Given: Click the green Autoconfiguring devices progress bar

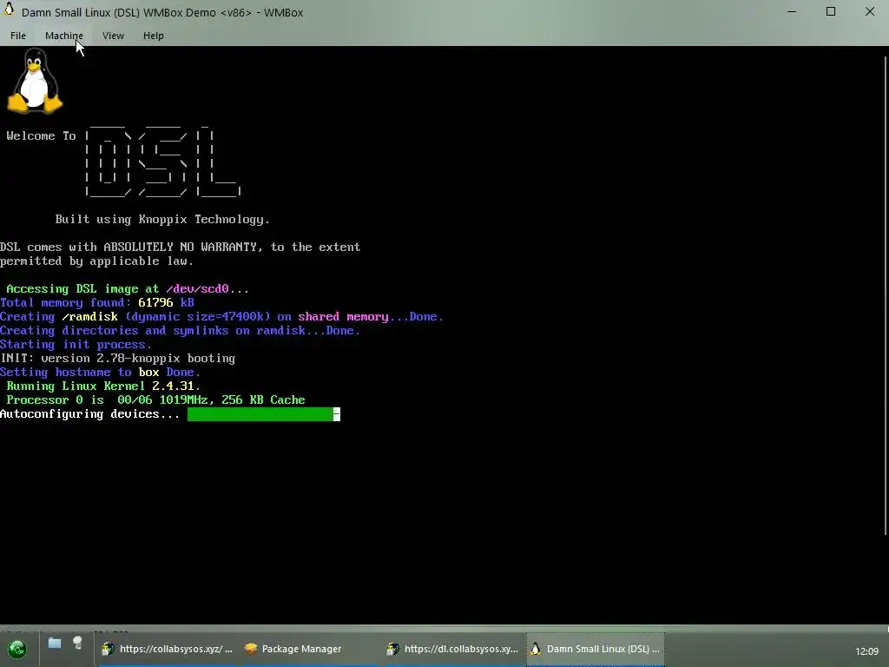Looking at the screenshot, I should [264, 414].
